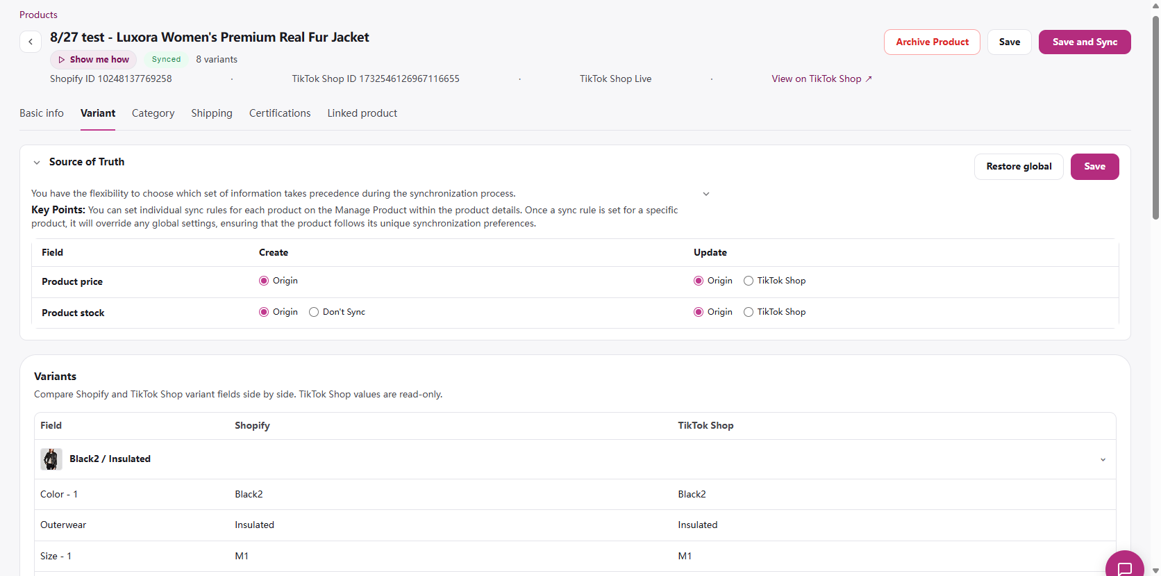Click the top Save button beside Archive Product
Viewport: 1161px width, 576px height.
pyautogui.click(x=1010, y=42)
